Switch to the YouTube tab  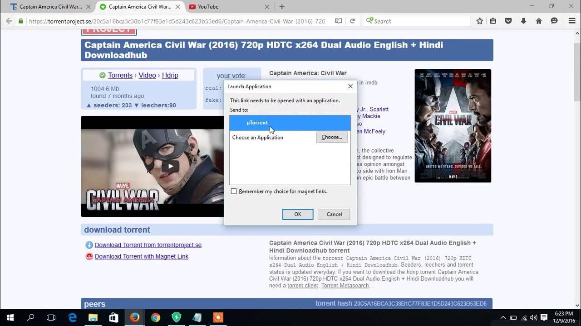coord(229,7)
